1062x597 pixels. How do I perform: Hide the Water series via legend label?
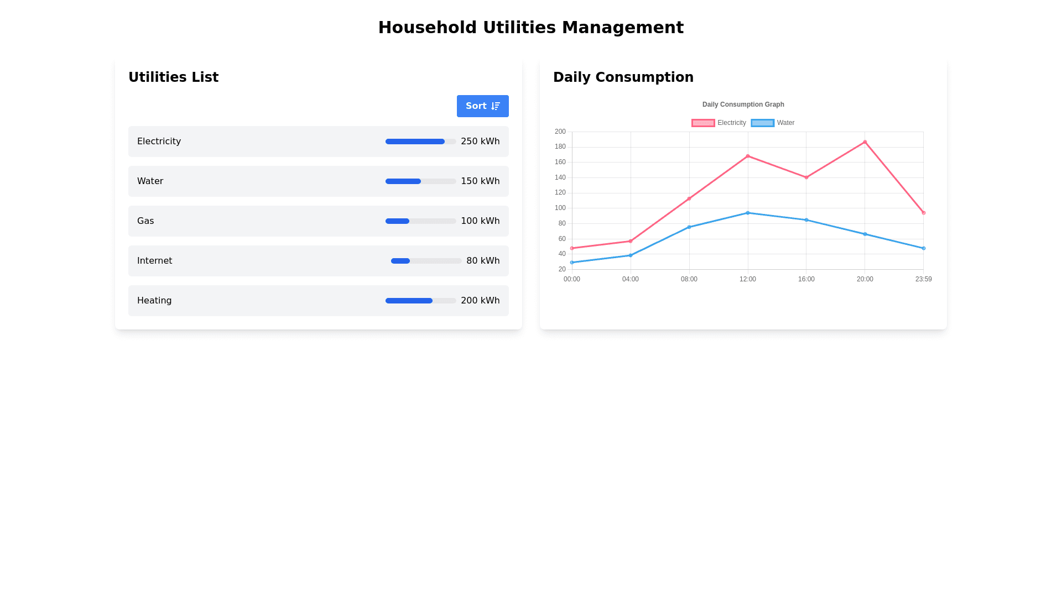point(785,123)
